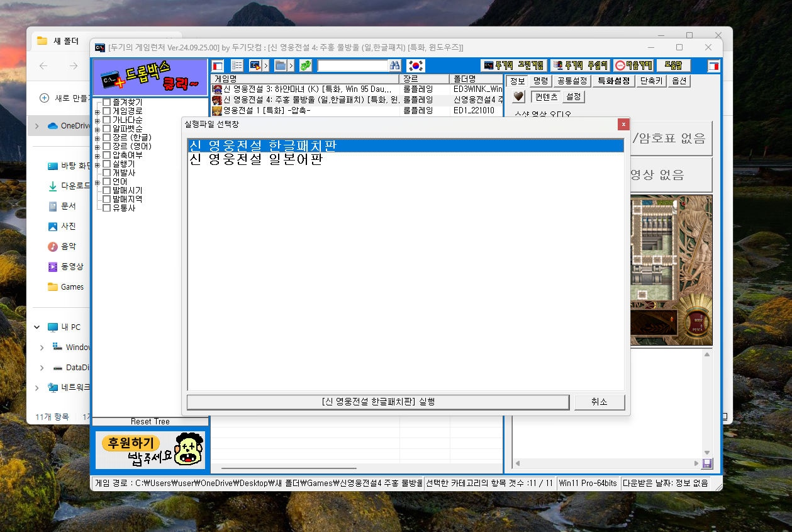Expand the 알파벳순 tree node
The height and width of the screenshot is (532, 792).
click(x=98, y=129)
